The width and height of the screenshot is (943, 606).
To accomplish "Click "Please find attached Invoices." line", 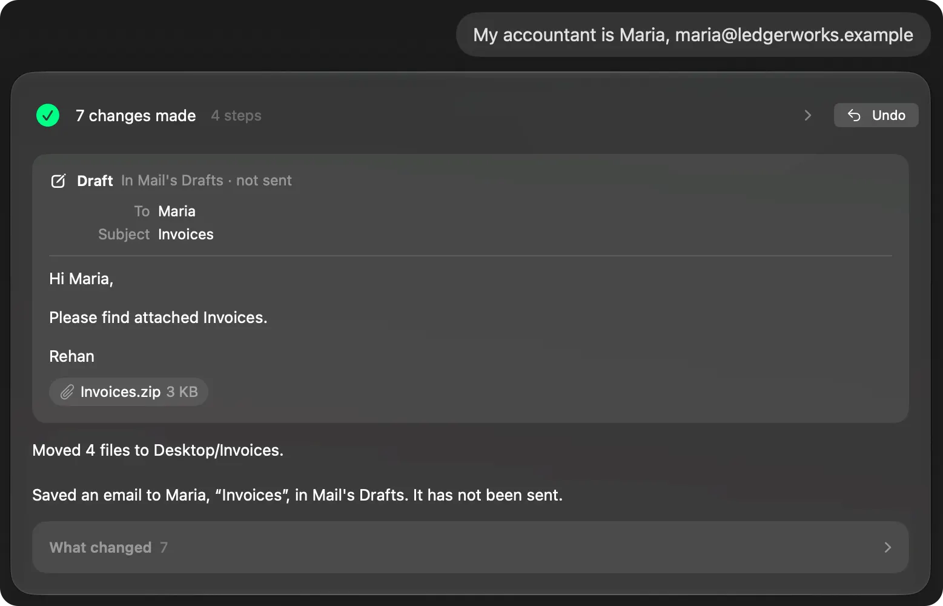I will 158,318.
